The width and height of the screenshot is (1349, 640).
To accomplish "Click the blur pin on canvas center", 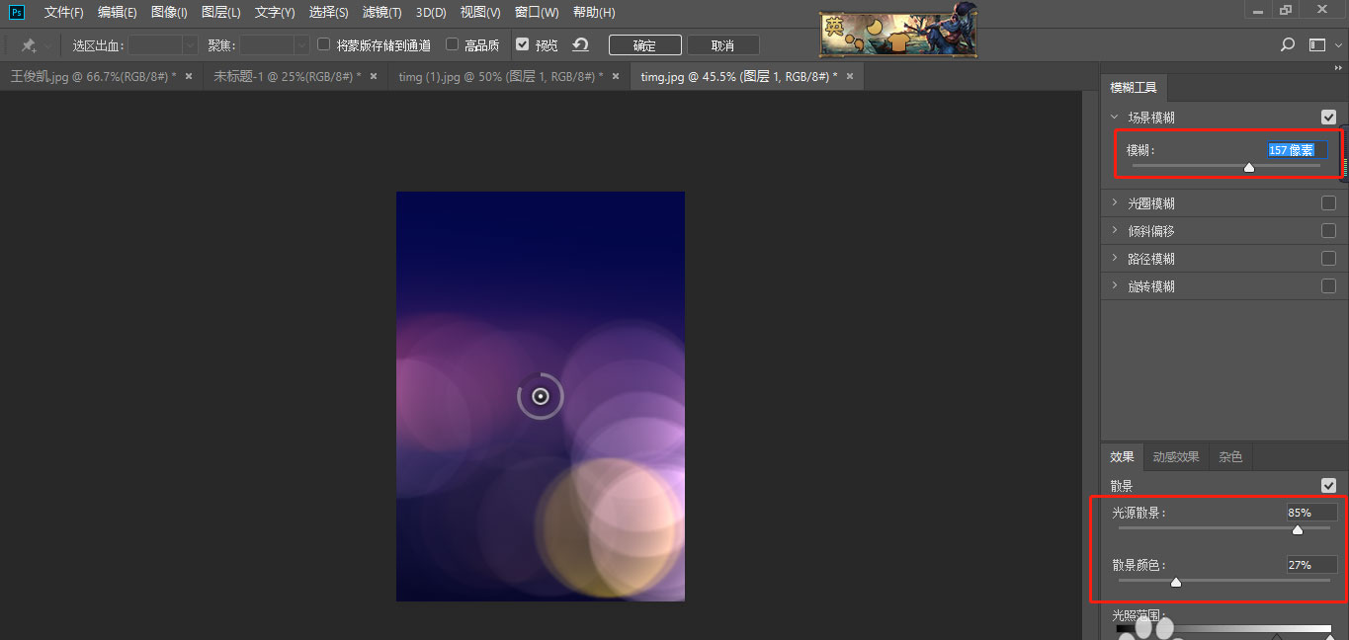I will point(541,397).
